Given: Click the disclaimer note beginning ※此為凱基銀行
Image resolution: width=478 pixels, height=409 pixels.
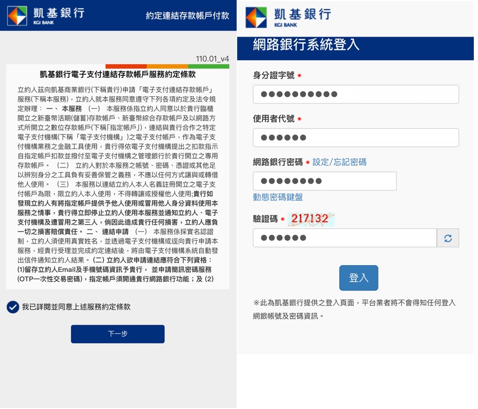Looking at the screenshot, I should point(354,310).
